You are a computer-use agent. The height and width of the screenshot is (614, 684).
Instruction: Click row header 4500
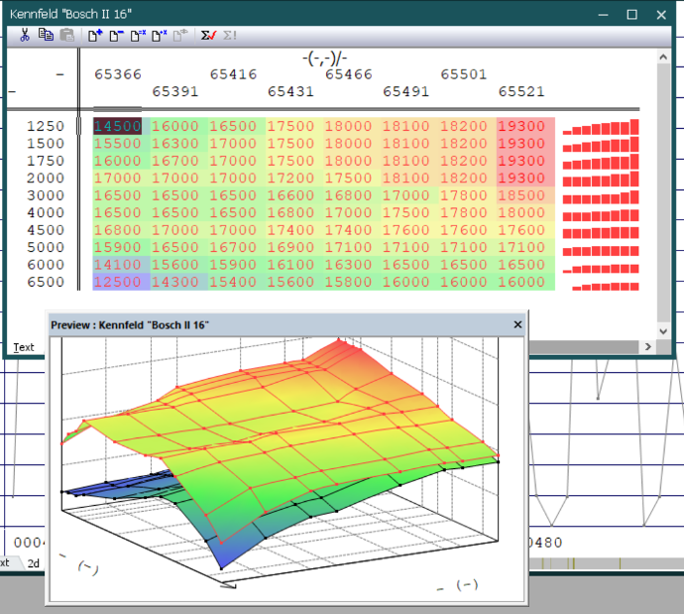coord(46,230)
